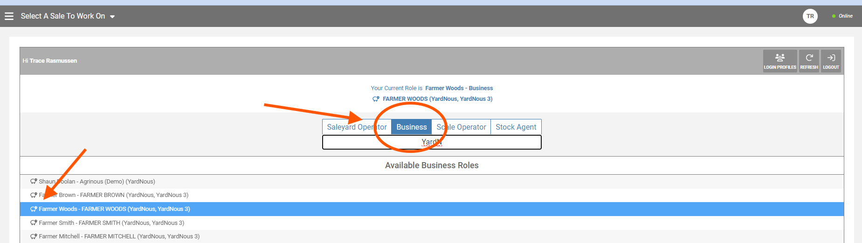Click the livestock icon beside Farmer Mitchell
Screen dimensions: 862x243
(34, 236)
